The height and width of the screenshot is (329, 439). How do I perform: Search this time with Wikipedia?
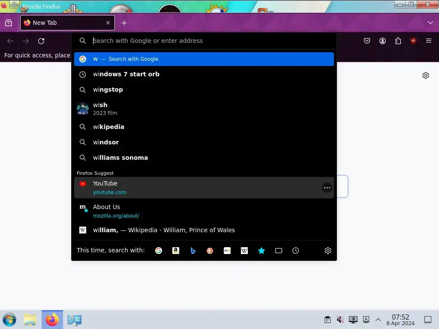(x=244, y=251)
